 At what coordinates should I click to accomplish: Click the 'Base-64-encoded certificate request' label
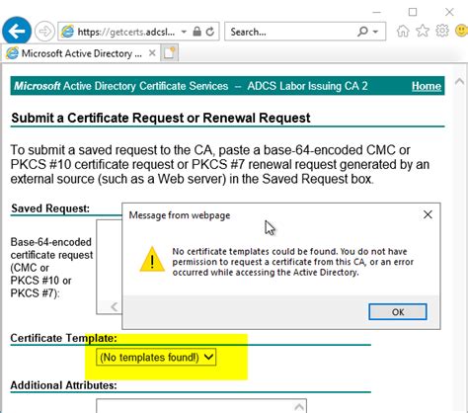point(51,268)
